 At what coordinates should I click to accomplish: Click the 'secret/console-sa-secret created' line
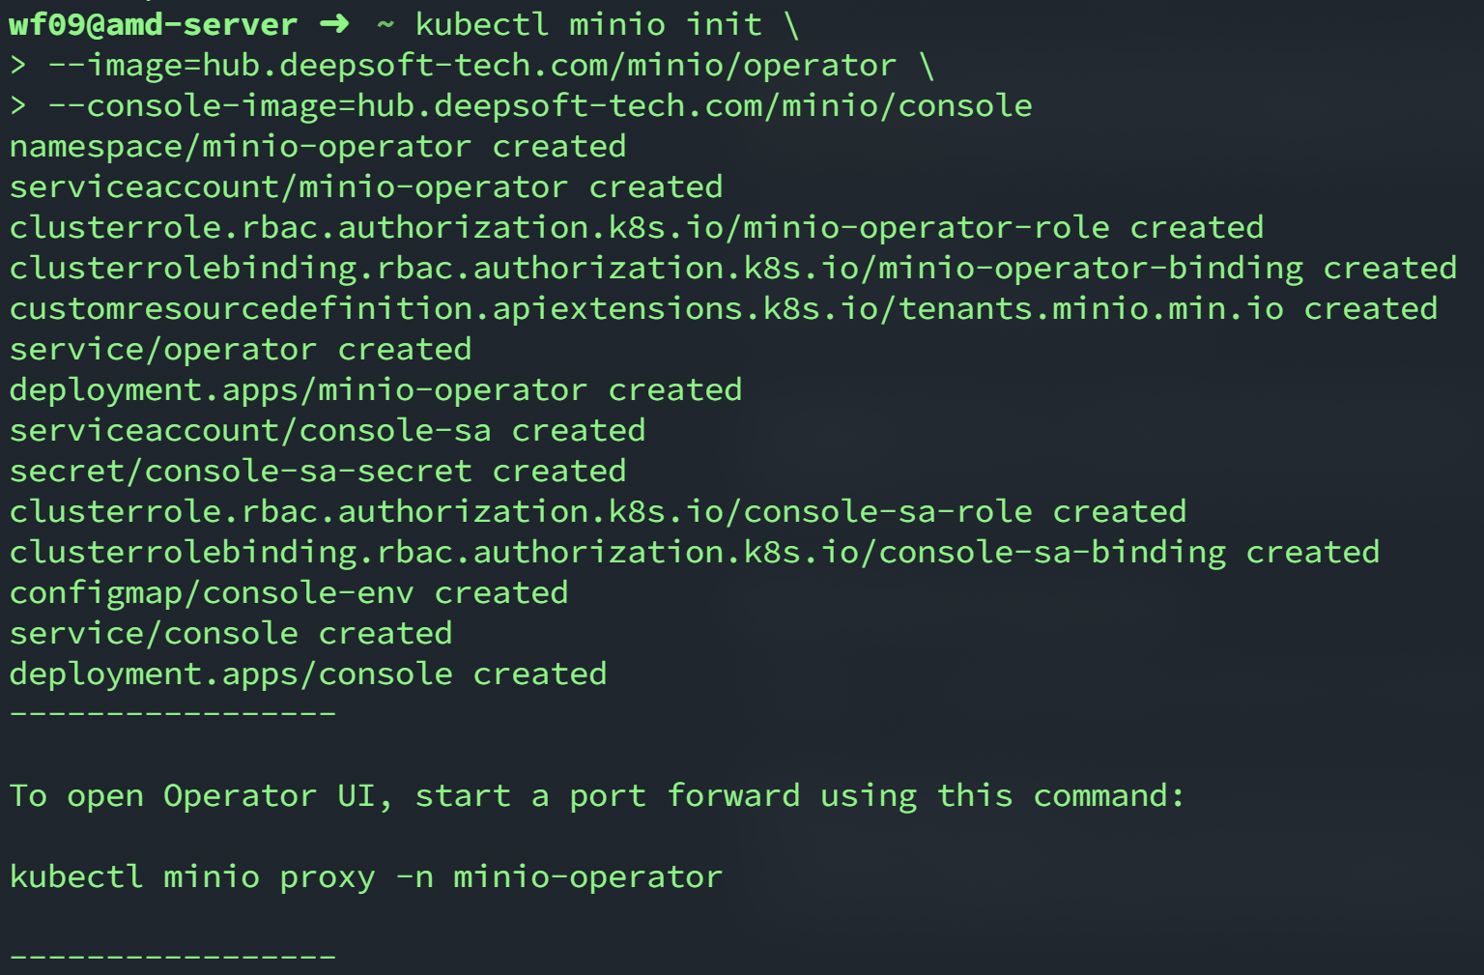[318, 472]
